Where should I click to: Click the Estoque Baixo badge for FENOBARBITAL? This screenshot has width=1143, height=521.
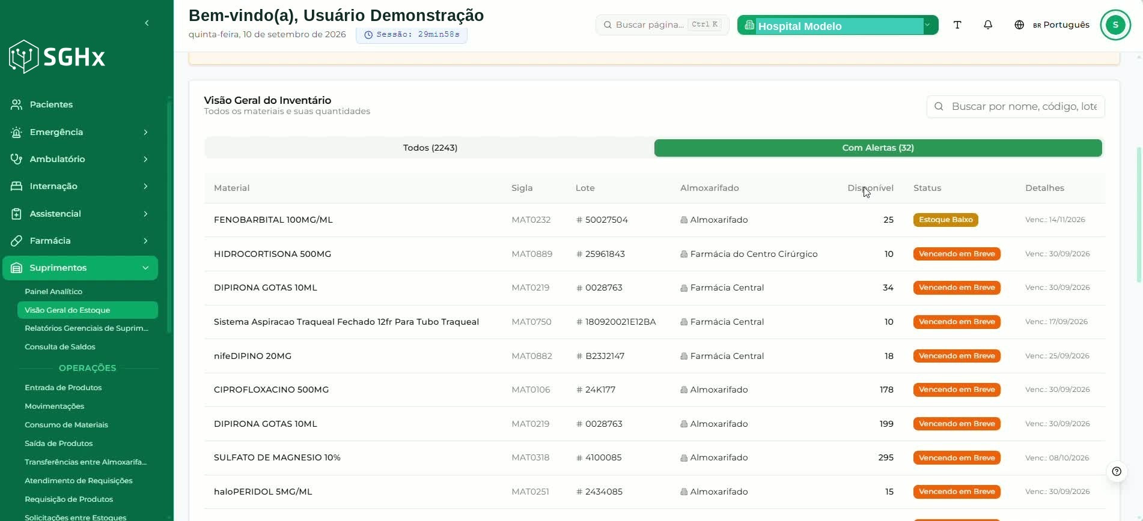pyautogui.click(x=945, y=220)
